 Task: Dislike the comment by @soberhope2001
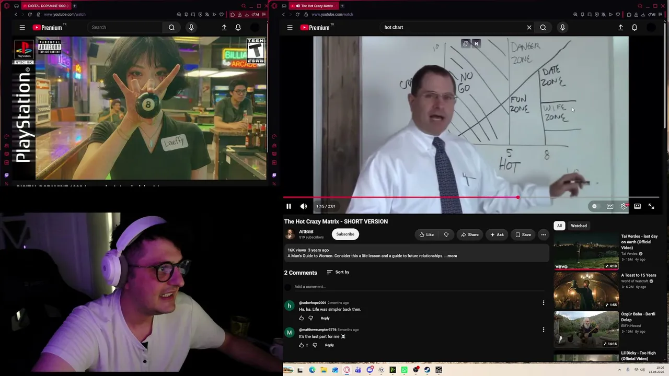tap(311, 318)
